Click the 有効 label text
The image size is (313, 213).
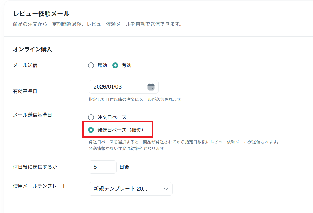(126, 65)
